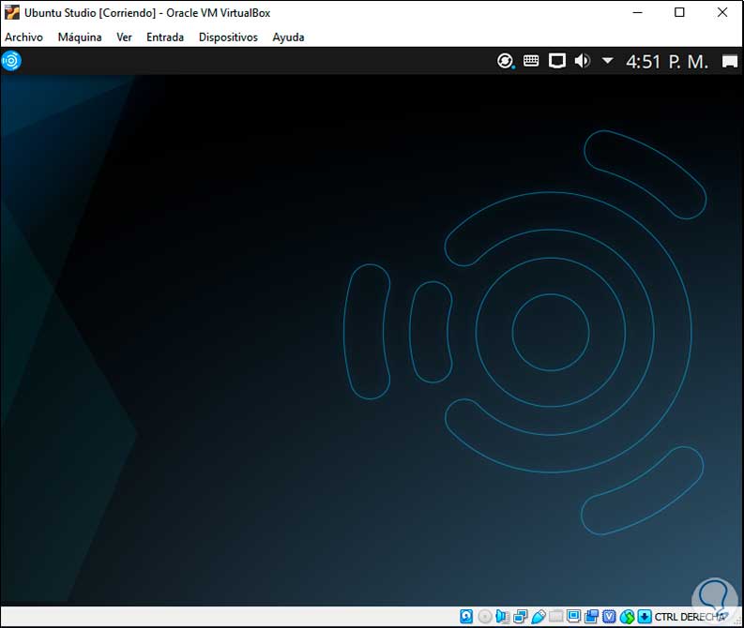Open the Entrada menu
744x628 pixels.
[x=165, y=37]
